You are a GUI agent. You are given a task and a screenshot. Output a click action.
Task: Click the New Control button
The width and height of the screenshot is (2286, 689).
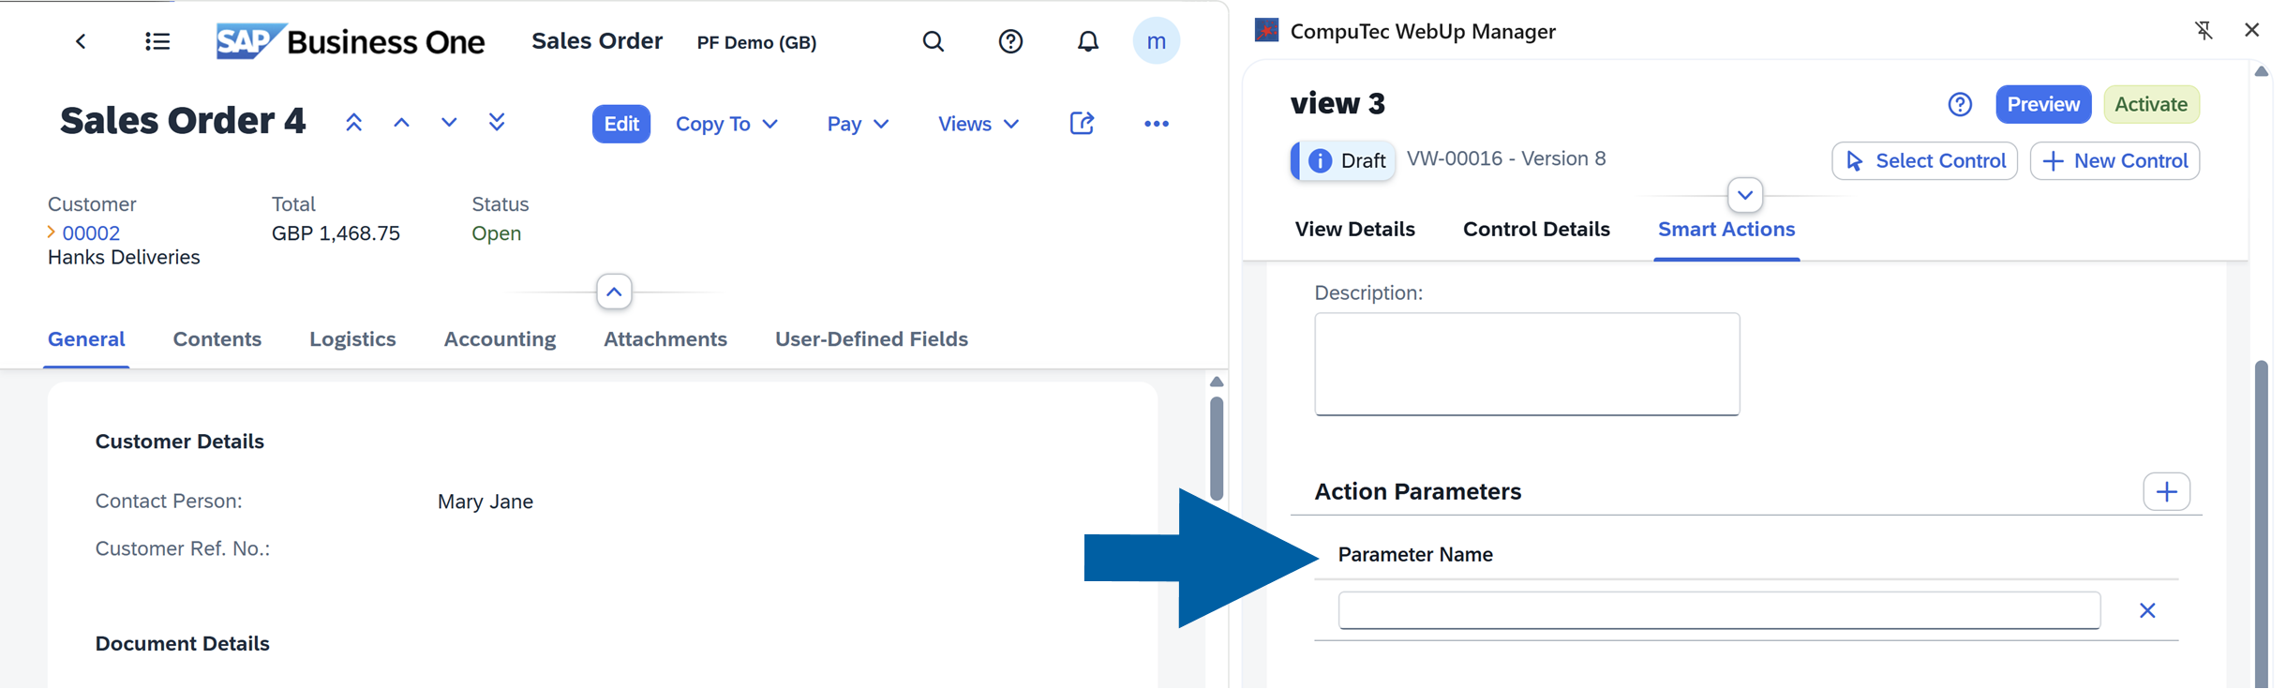pos(2114,161)
